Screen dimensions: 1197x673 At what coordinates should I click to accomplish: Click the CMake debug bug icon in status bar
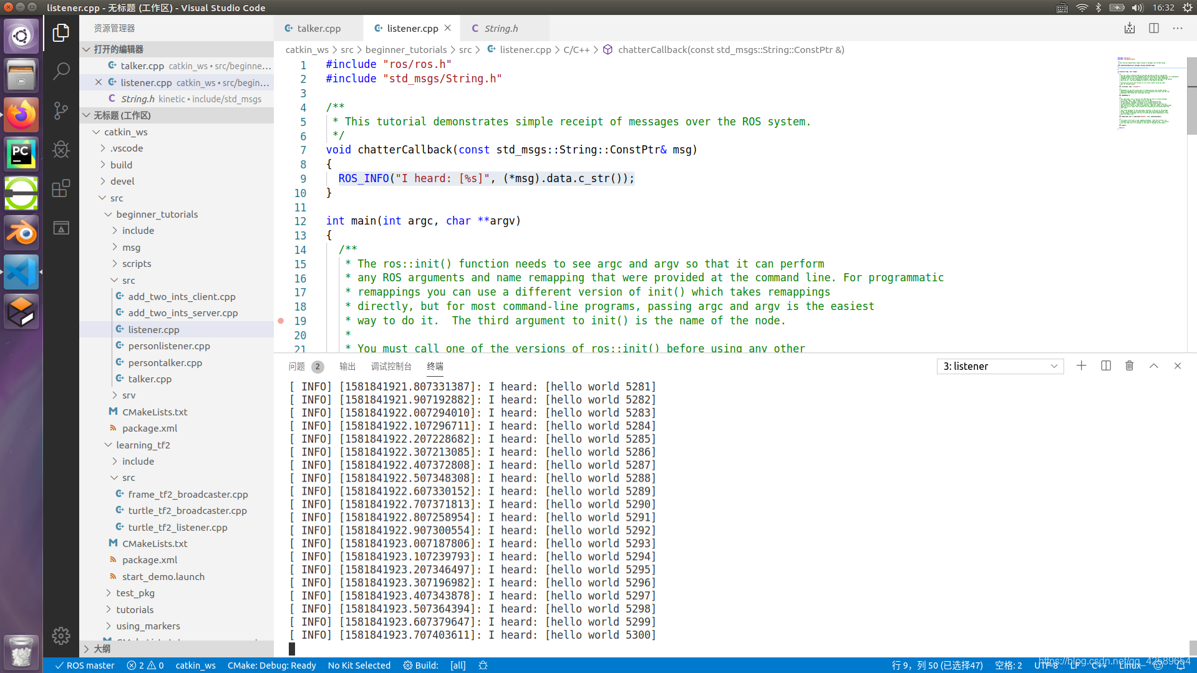click(483, 666)
